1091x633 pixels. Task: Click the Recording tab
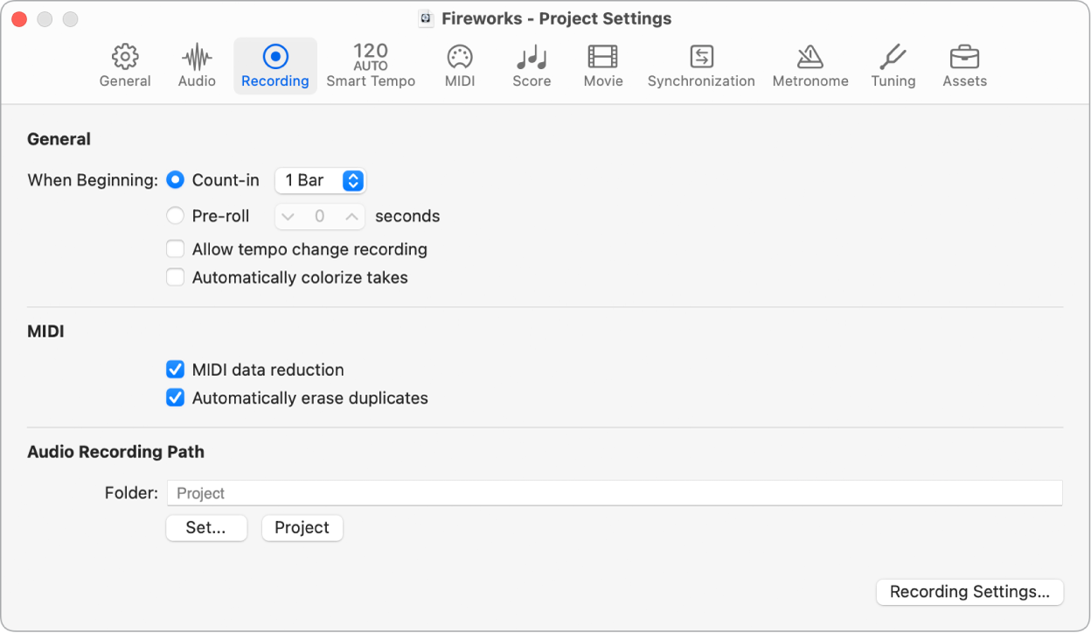click(x=274, y=65)
